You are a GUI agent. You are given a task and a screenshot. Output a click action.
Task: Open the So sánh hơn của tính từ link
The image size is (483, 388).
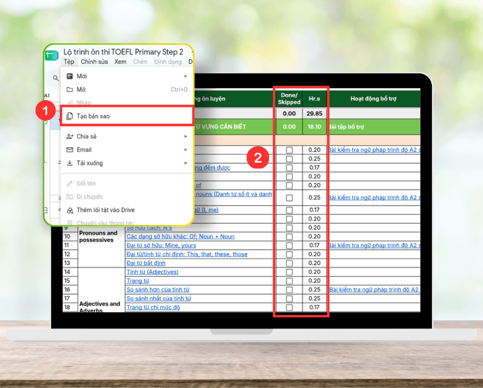pos(158,290)
